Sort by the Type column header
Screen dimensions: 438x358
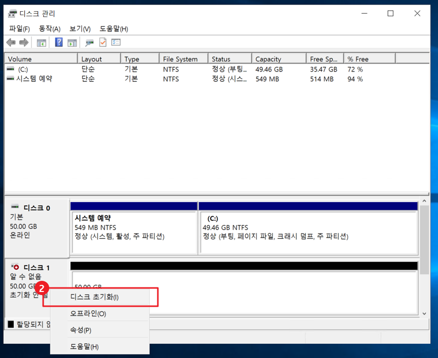point(140,59)
